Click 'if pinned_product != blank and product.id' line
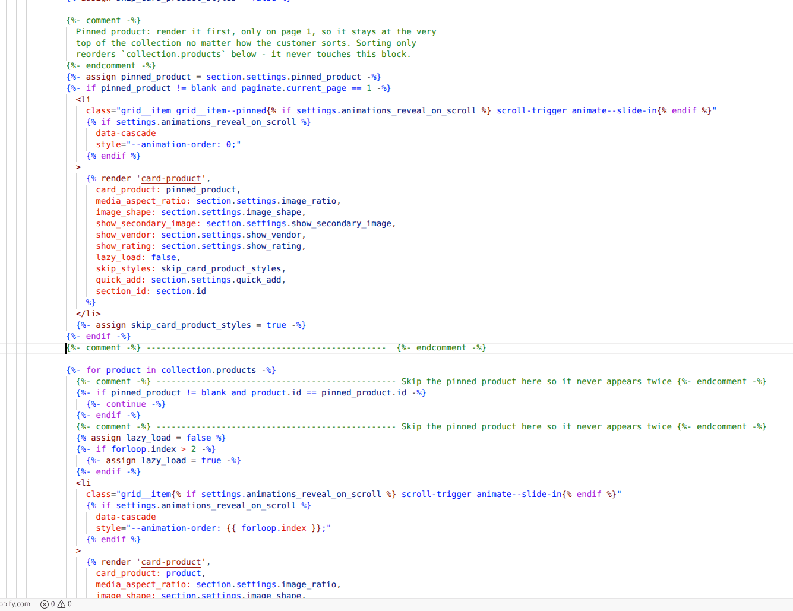The width and height of the screenshot is (793, 611). click(x=251, y=392)
